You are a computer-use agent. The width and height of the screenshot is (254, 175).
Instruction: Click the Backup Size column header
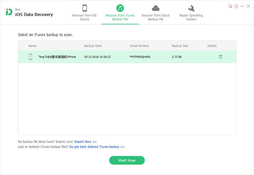coord(180,46)
